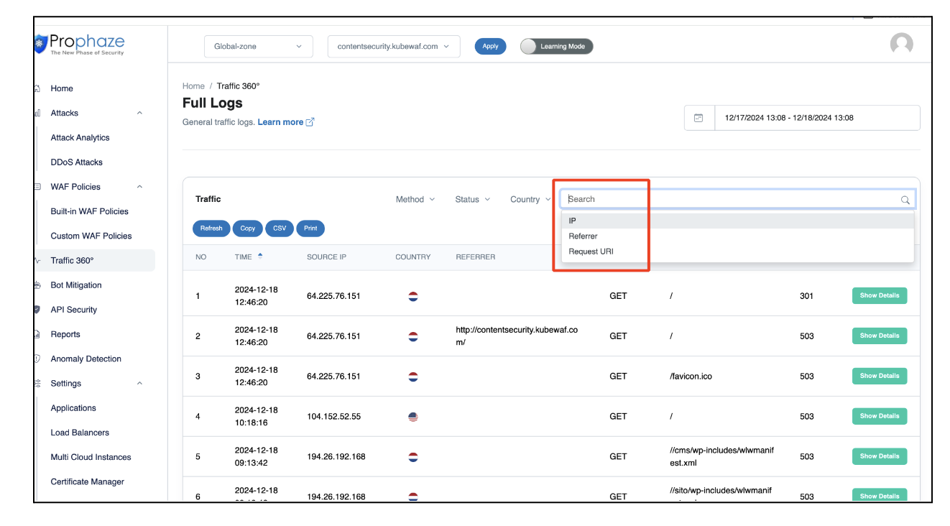Viewport: 950px width, 526px height.
Task: Show Details for log entry 2
Action: coord(879,336)
